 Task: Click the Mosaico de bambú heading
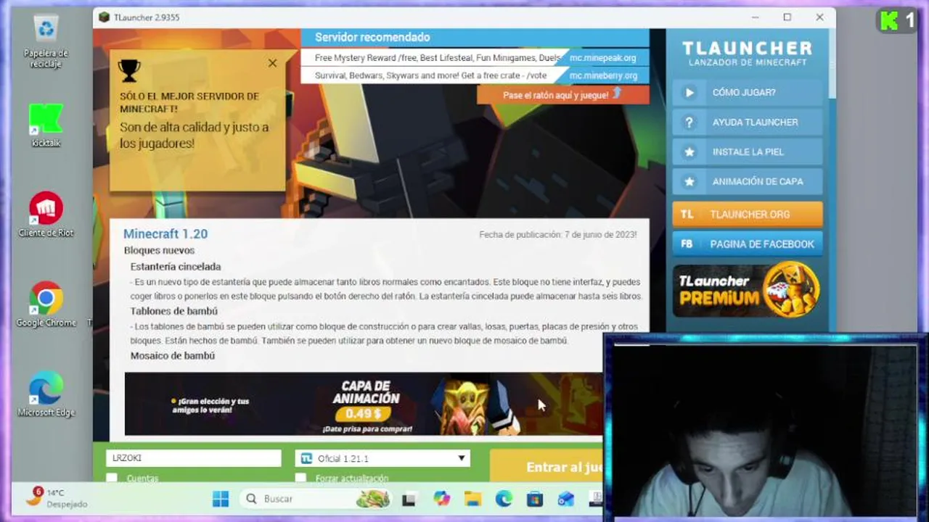click(173, 356)
